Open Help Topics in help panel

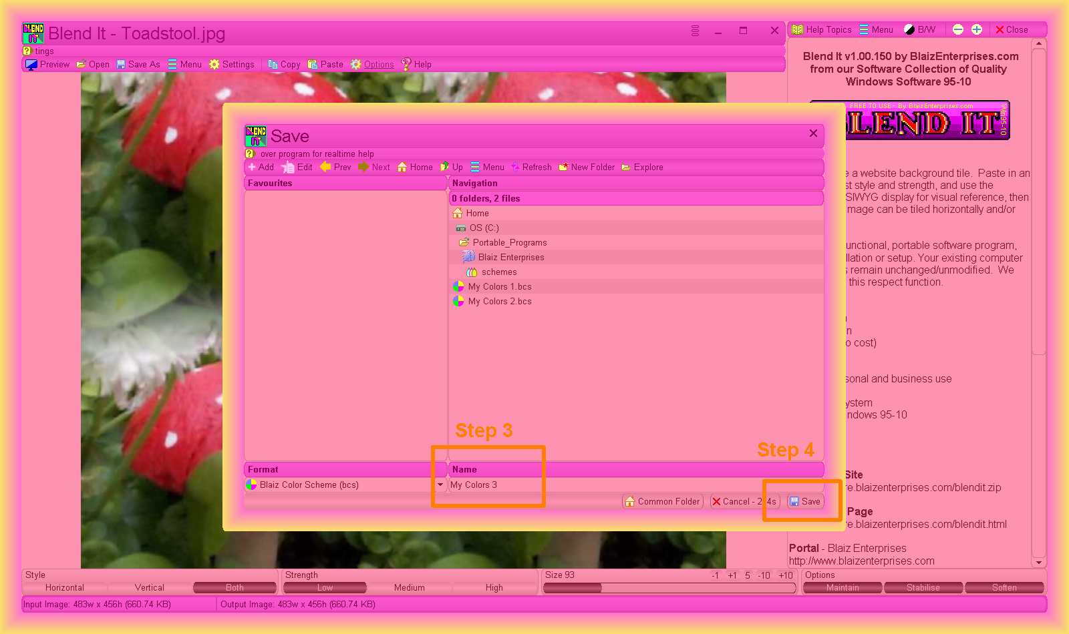tap(822, 30)
